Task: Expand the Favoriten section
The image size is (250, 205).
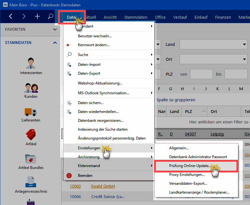Action: point(55,29)
